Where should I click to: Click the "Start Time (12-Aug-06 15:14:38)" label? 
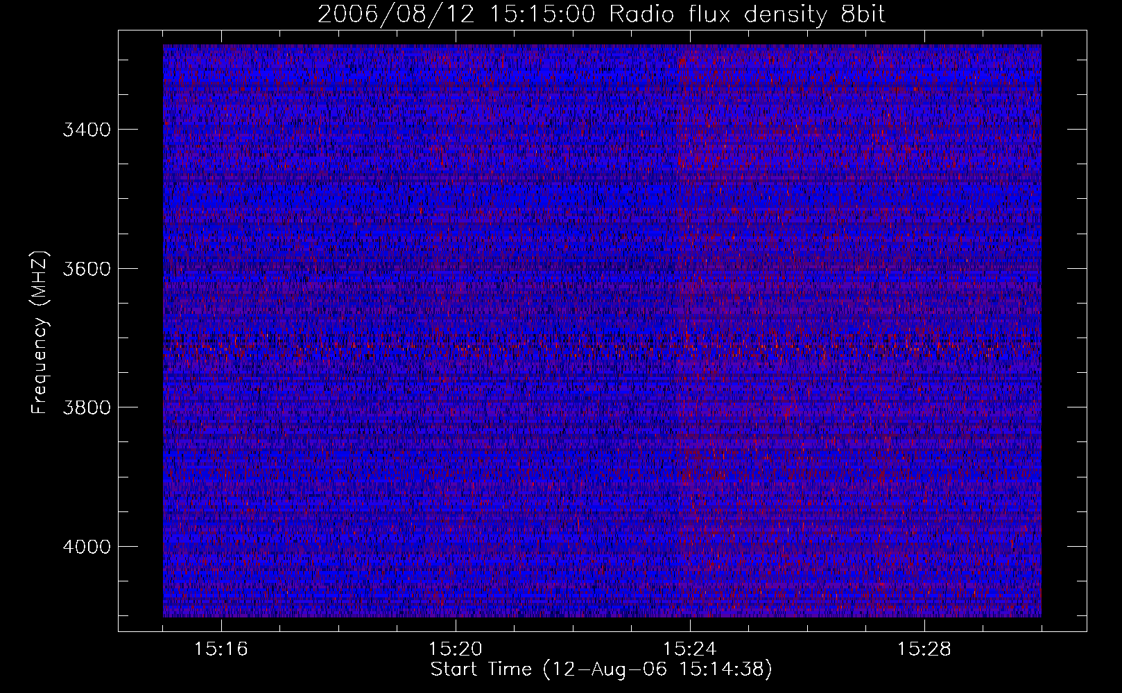click(x=601, y=669)
